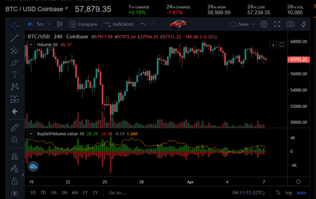Collapse the Volume 20 indicator legend

click(31, 45)
